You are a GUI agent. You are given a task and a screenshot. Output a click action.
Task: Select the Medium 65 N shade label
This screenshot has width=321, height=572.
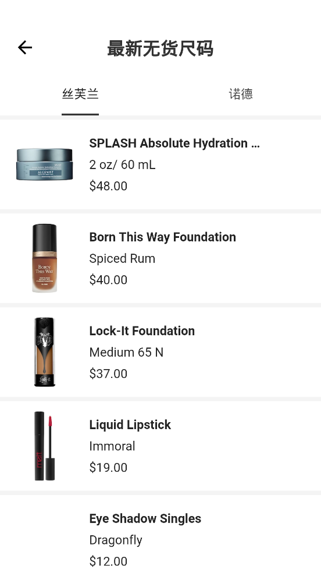(126, 352)
